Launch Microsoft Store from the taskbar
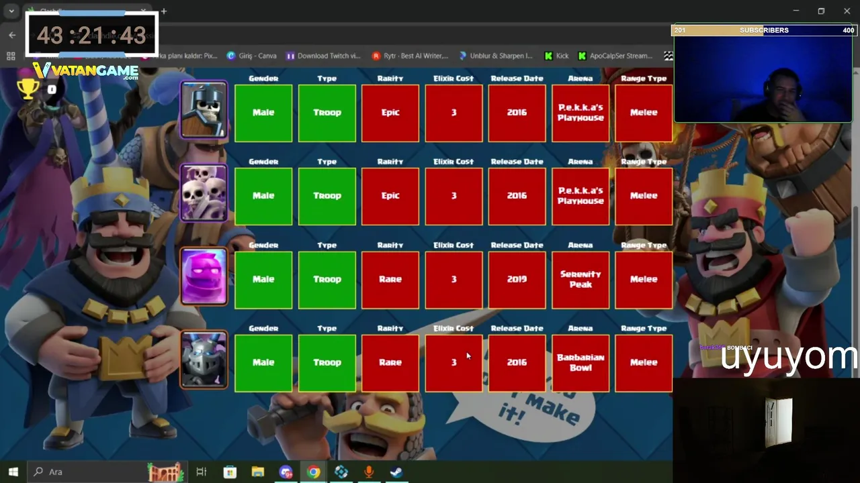Screen dimensions: 860x483 (x=230, y=472)
